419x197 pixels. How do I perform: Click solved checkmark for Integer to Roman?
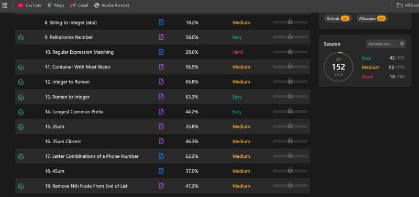click(x=21, y=83)
